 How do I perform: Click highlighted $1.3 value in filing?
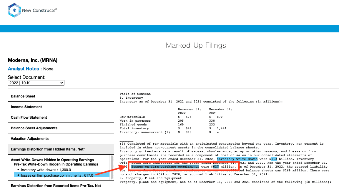[x=274, y=159]
